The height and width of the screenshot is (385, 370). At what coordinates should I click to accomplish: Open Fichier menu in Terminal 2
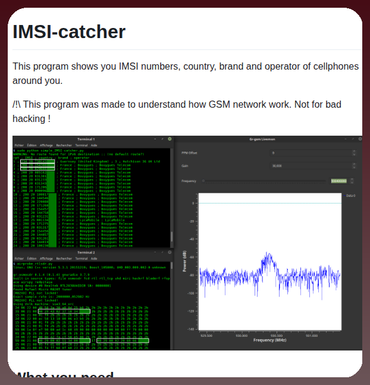19,258
